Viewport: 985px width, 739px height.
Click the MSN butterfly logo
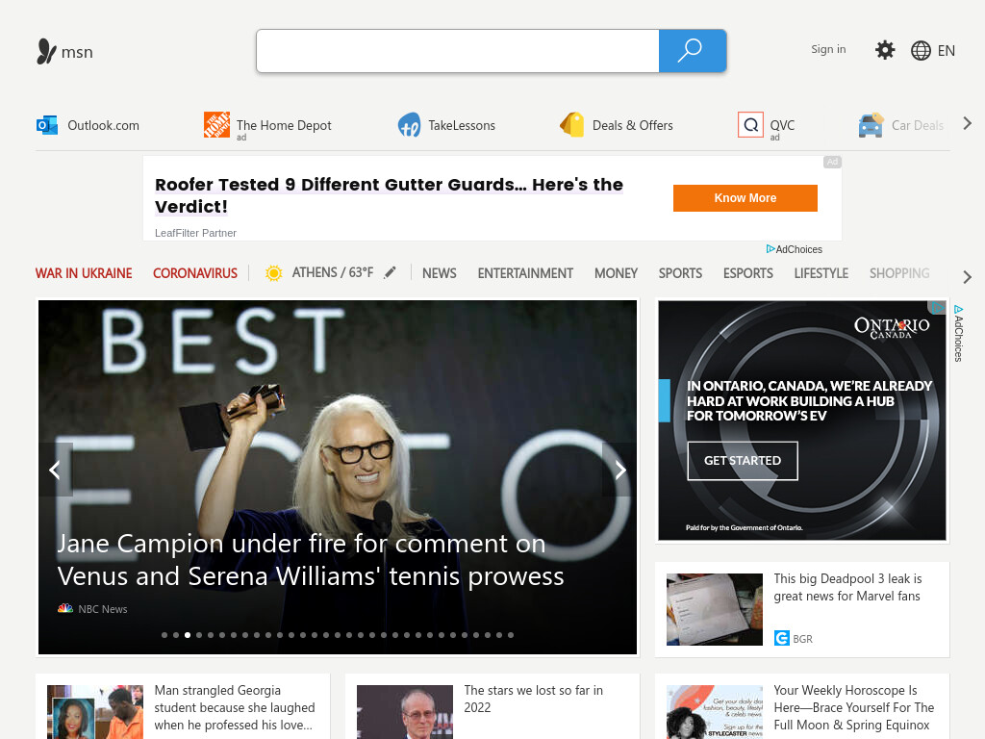(x=46, y=52)
